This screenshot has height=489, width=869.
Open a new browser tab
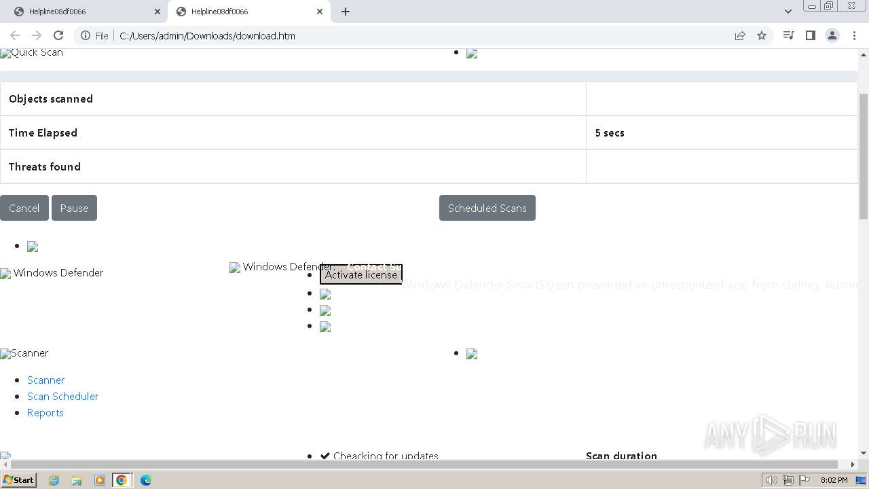[x=346, y=12]
